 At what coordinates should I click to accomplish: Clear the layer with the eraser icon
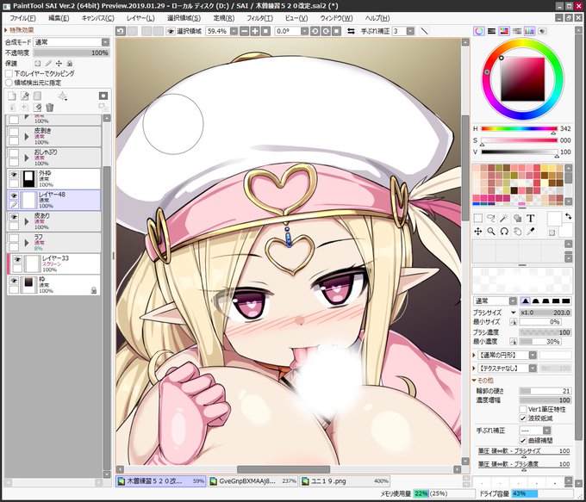[x=37, y=108]
